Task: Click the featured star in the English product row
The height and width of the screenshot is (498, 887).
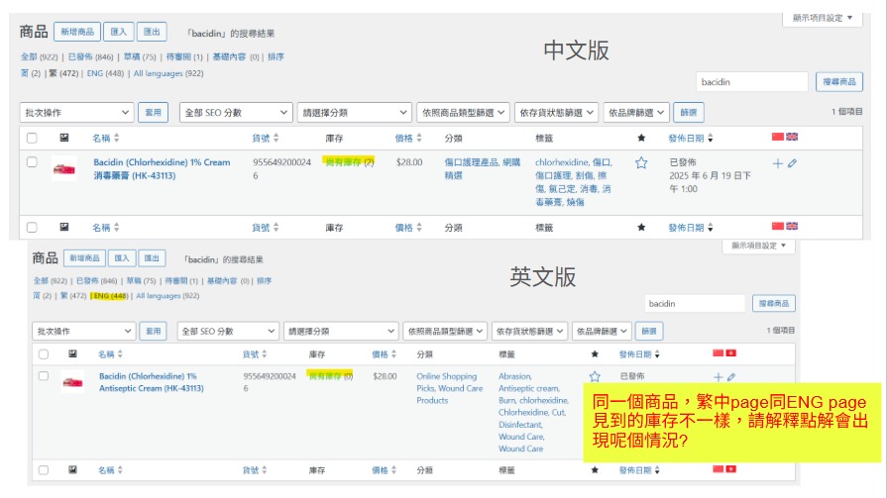Action: pyautogui.click(x=595, y=376)
